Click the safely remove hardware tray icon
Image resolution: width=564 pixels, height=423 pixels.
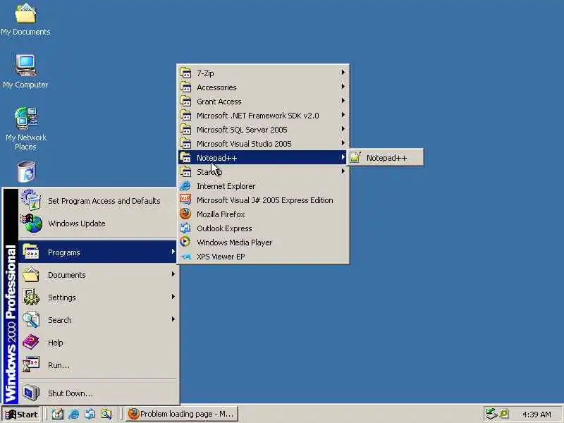491,414
